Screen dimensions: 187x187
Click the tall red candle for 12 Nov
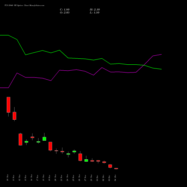point(21,140)
